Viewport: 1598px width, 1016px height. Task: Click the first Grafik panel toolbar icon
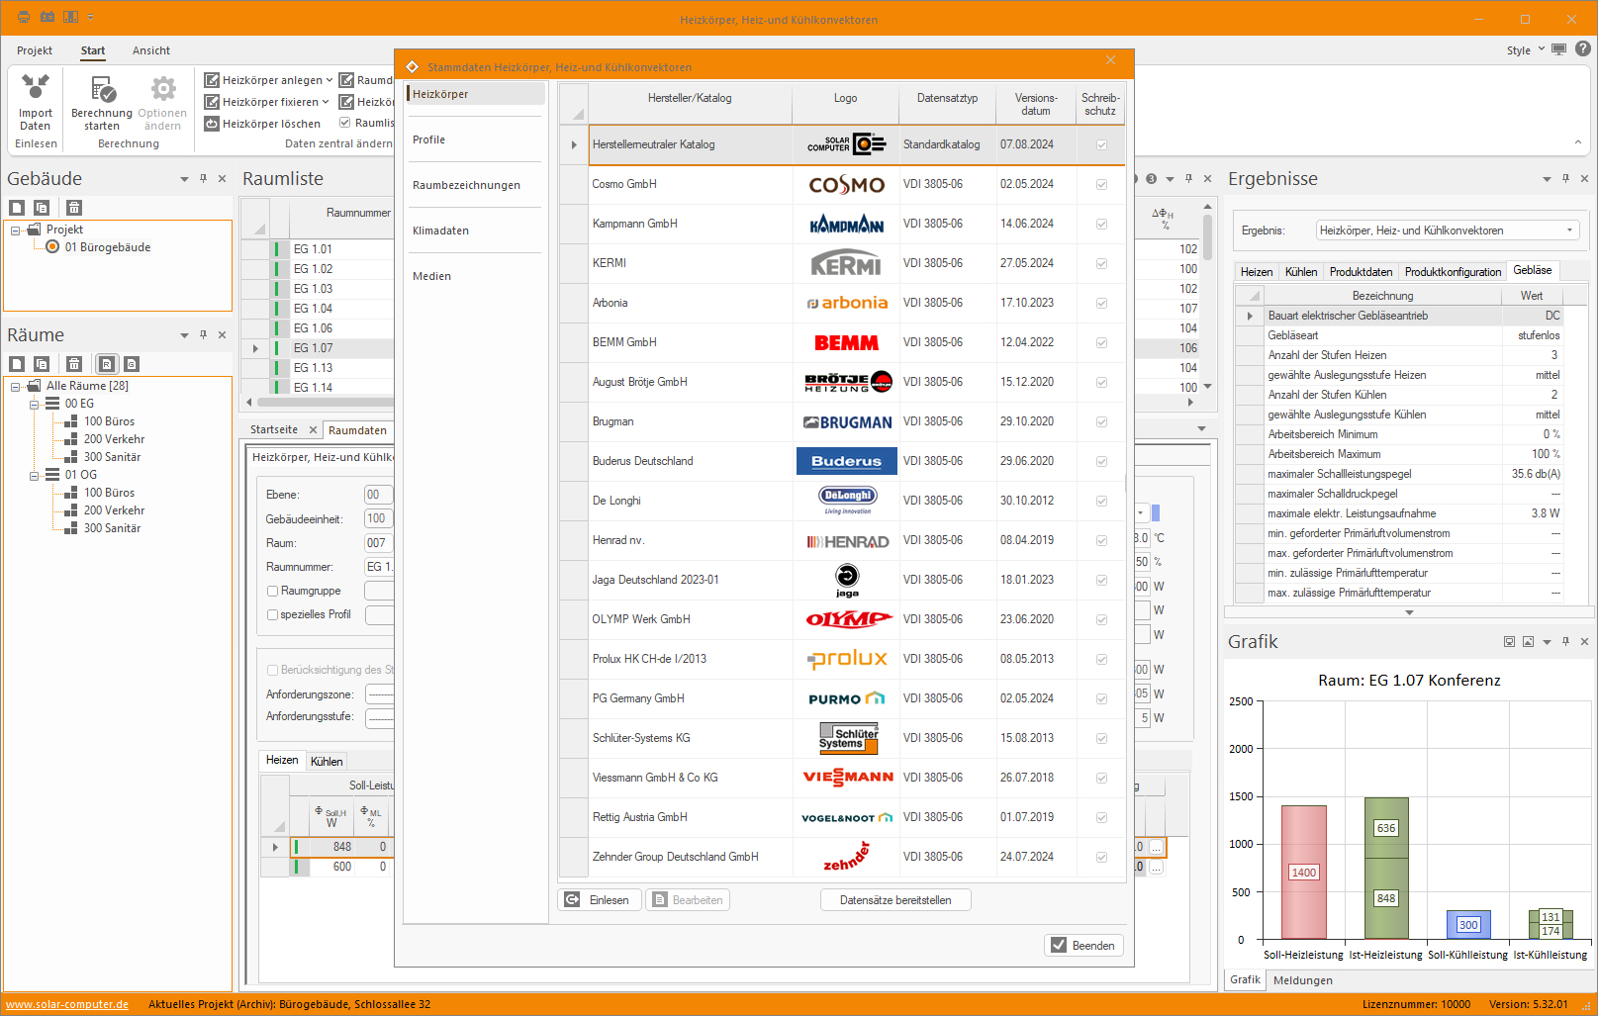point(1509,642)
